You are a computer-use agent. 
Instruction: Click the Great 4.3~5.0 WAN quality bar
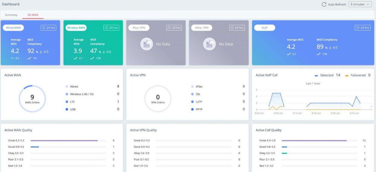coord(68,141)
